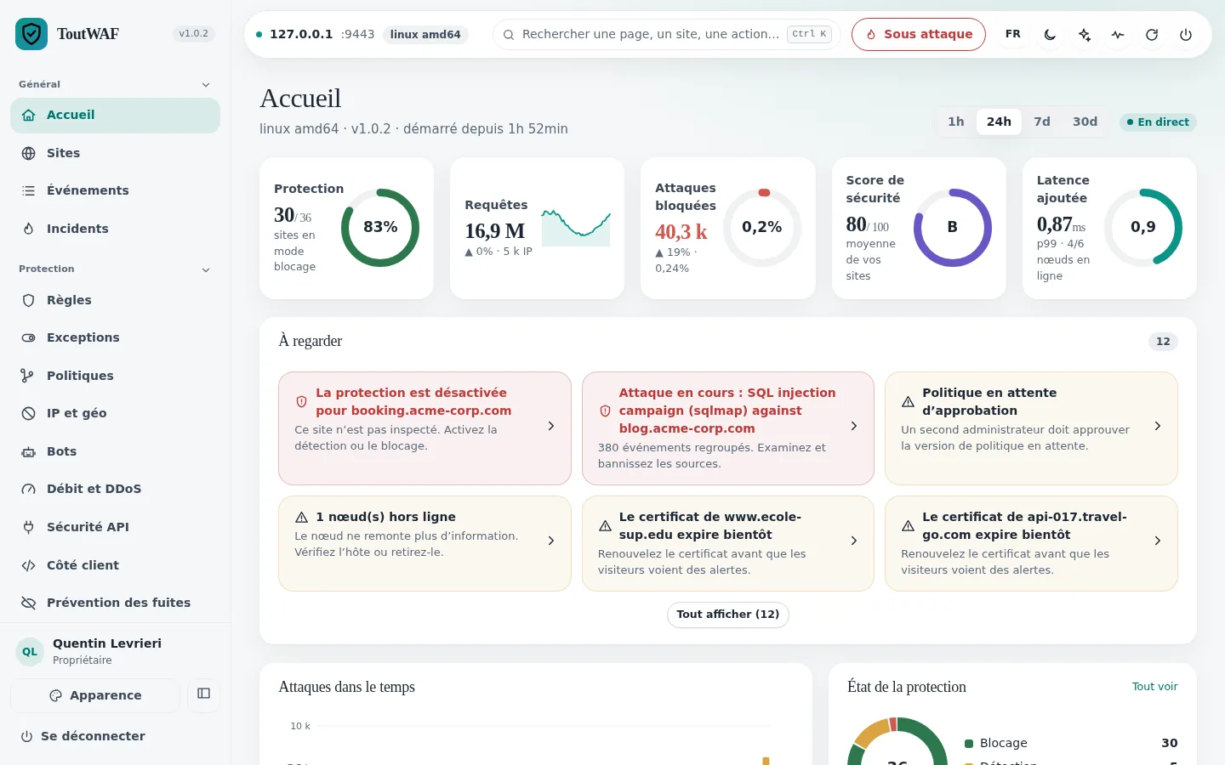Toggle the Sous attaque mode button
The height and width of the screenshot is (765, 1225).
pyautogui.click(x=919, y=34)
